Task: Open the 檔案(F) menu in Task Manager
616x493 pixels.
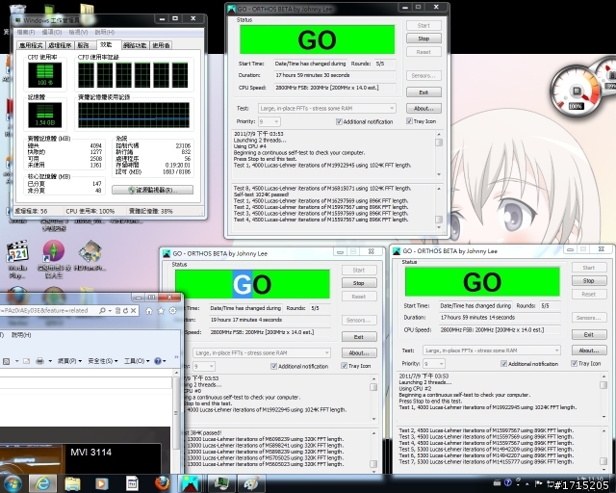Action: [26, 32]
